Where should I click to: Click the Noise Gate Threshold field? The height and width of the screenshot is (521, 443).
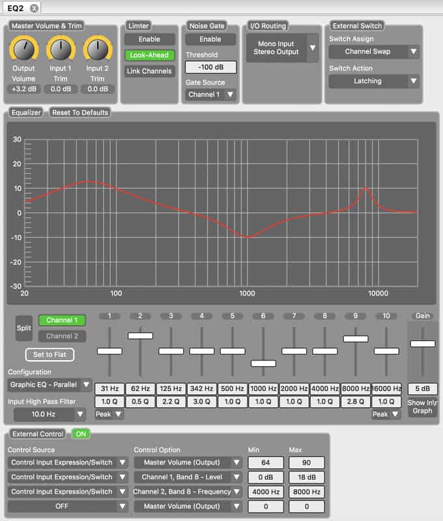tap(210, 67)
